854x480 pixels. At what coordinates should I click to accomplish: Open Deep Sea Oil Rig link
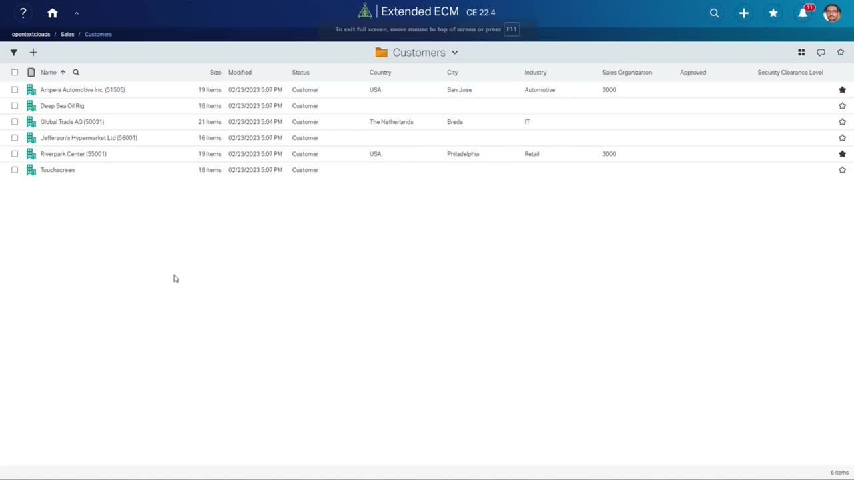point(62,106)
